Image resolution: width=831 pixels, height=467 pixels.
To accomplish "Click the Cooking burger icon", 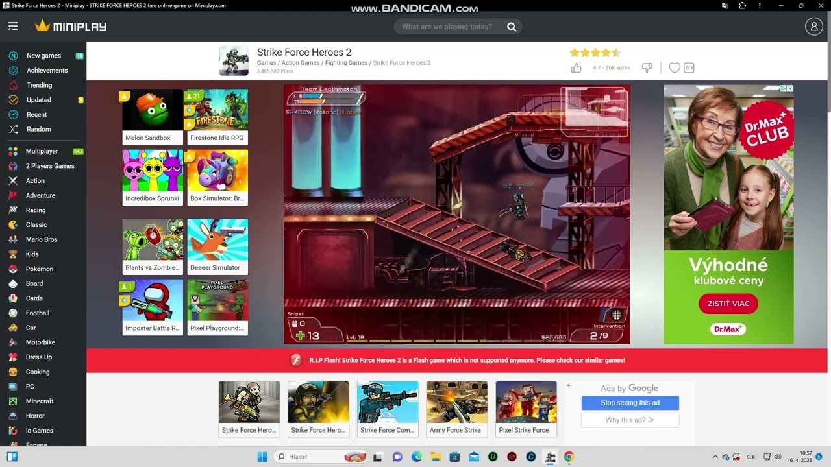I will point(13,372).
